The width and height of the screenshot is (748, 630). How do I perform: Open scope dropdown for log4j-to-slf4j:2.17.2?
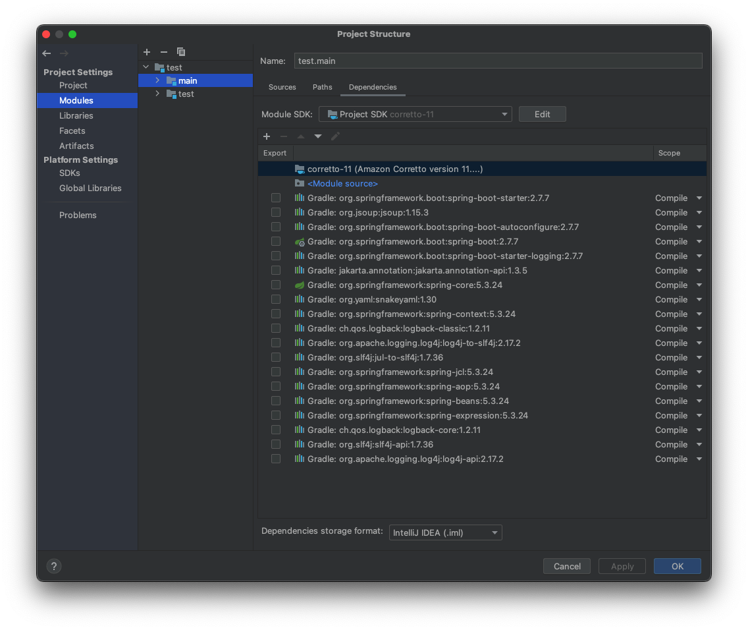point(699,343)
